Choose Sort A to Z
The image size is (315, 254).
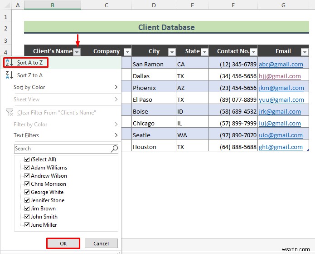pos(61,63)
